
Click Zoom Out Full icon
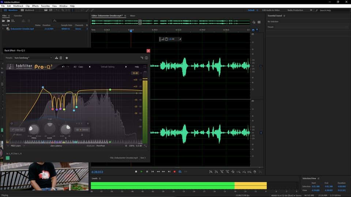[x=233, y=172]
